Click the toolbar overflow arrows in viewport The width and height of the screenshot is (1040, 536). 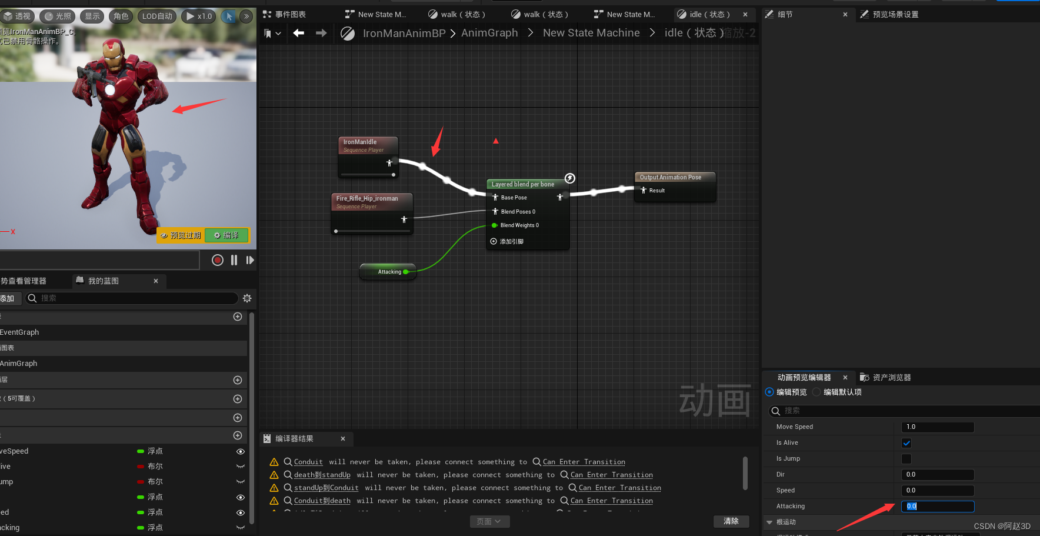[246, 16]
